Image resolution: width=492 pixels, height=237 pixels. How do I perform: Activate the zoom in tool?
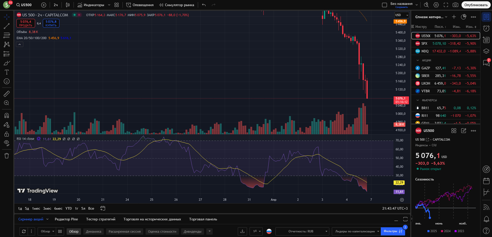(7, 103)
